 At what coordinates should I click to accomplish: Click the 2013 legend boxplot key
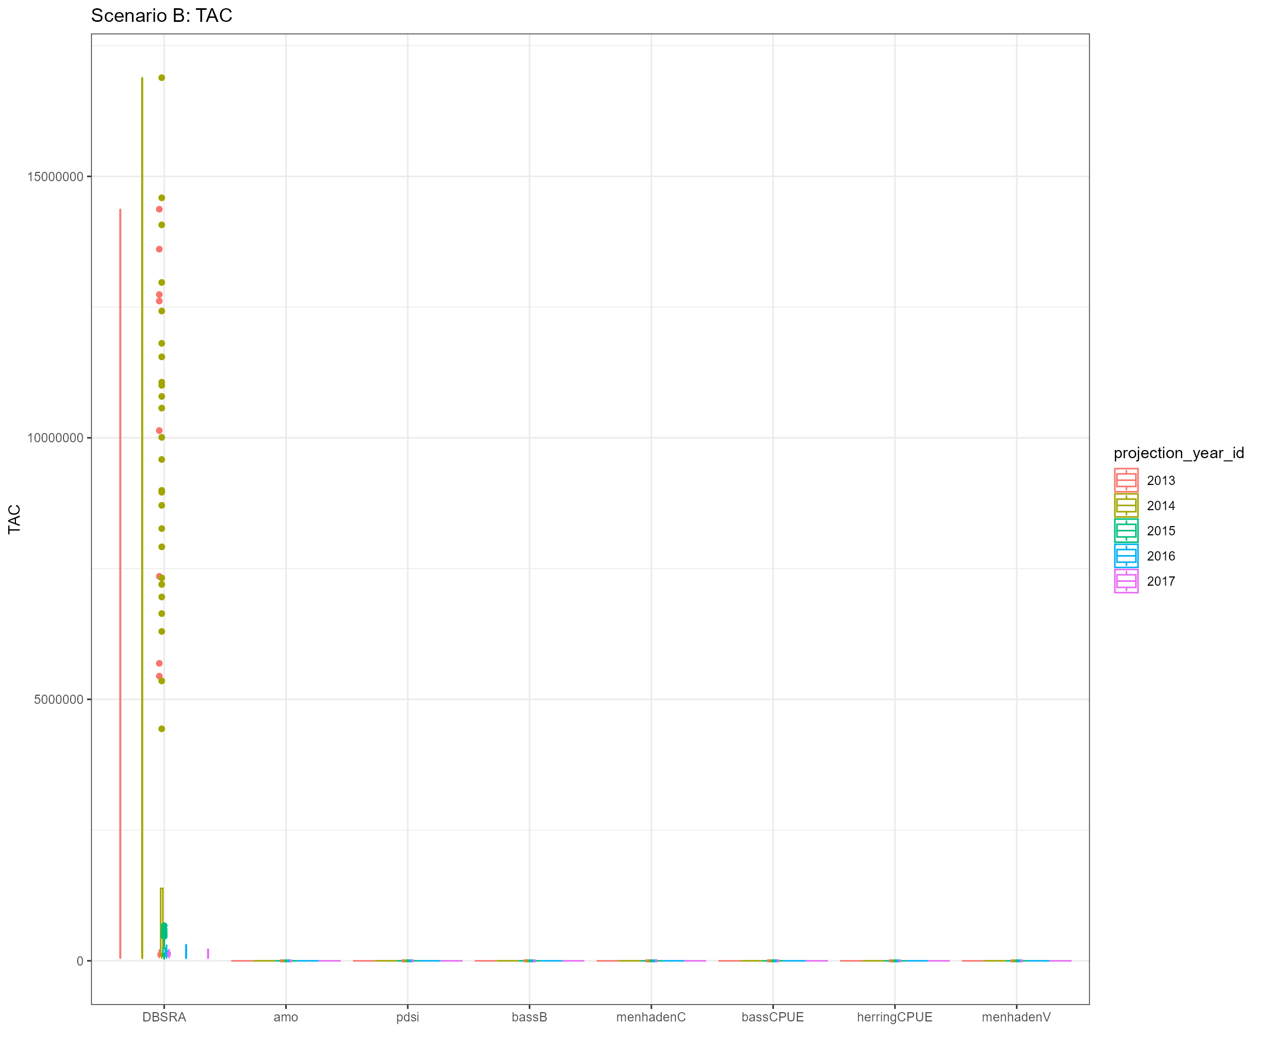click(1126, 481)
